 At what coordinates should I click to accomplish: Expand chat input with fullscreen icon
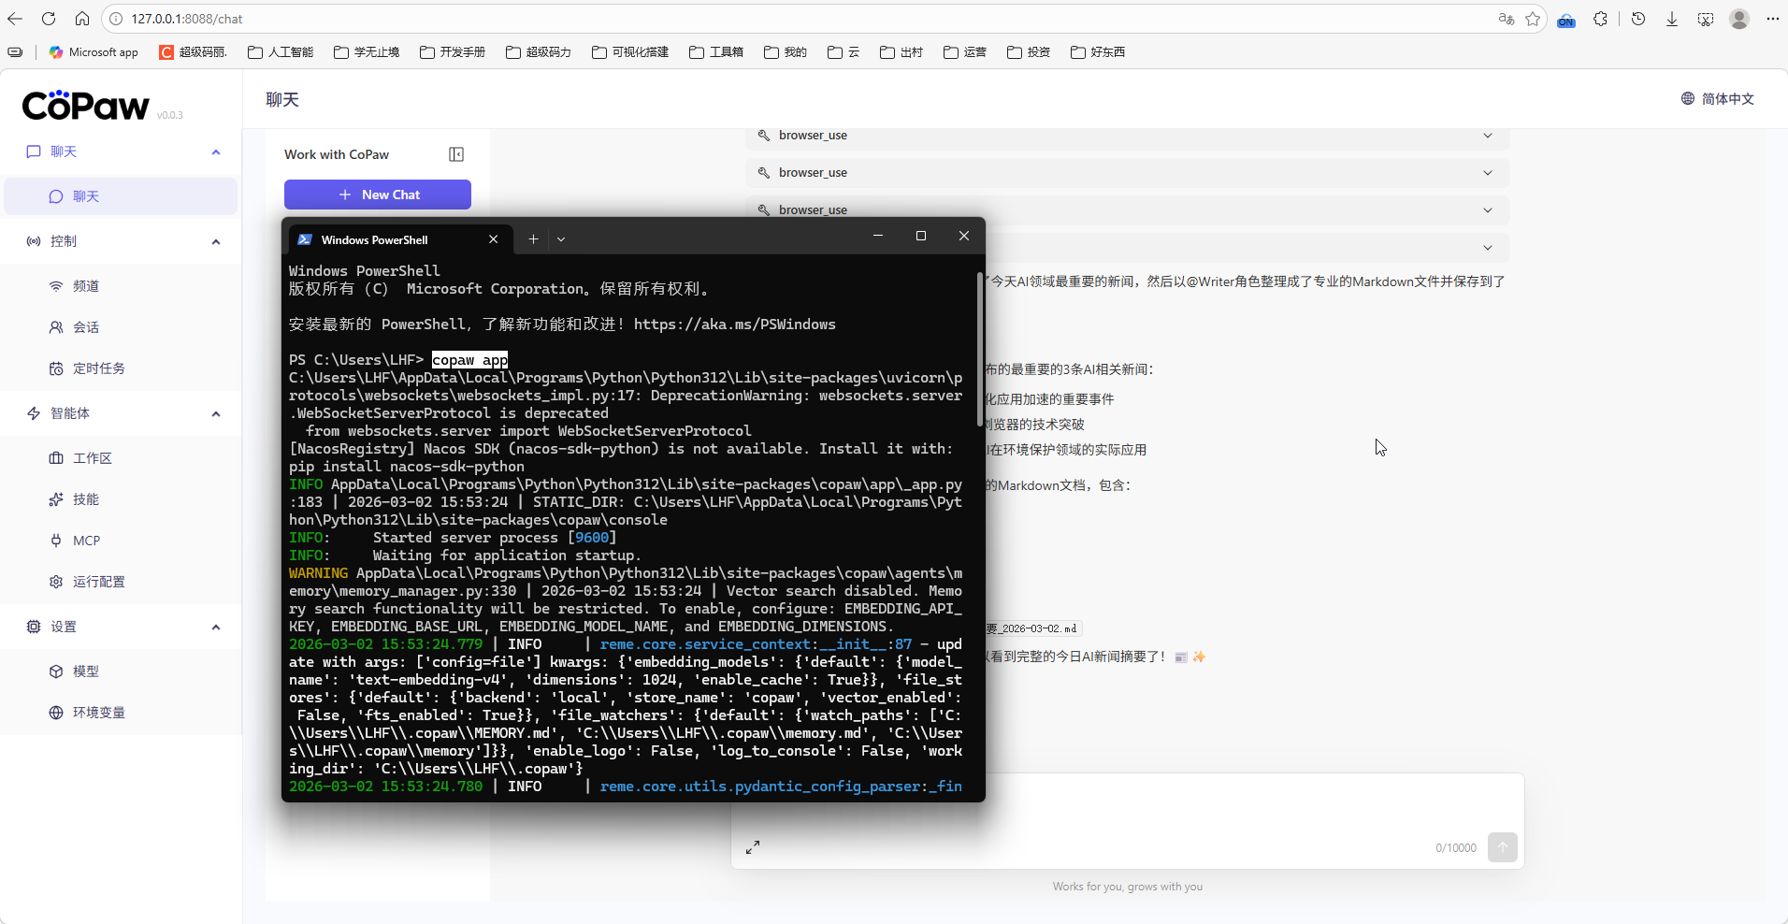(x=753, y=847)
